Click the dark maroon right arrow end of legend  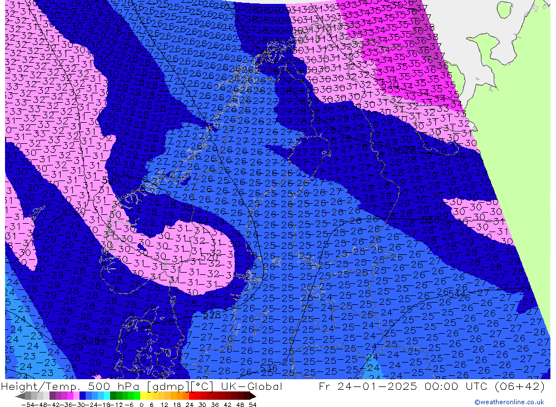[253, 396]
